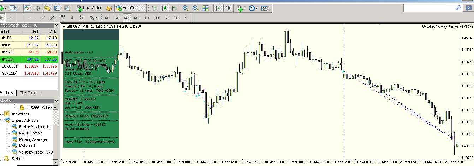The height and width of the screenshot is (166, 474).
Task: Switch timeframe to M5
Action: click(x=117, y=18)
